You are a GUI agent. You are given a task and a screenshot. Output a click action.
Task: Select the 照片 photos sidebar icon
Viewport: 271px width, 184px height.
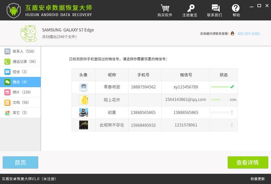(x=7, y=92)
